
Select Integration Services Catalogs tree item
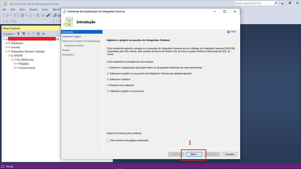click(x=28, y=51)
